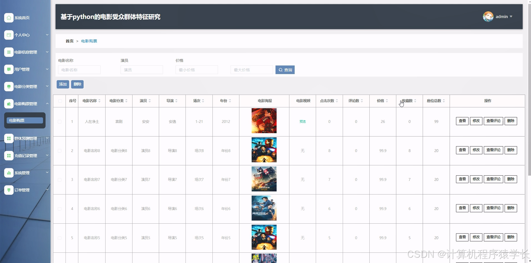
Task: Click the 电影名称 search input field
Action: tap(79, 70)
